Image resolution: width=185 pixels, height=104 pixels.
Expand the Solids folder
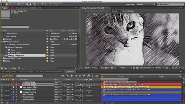[x=1, y=61]
